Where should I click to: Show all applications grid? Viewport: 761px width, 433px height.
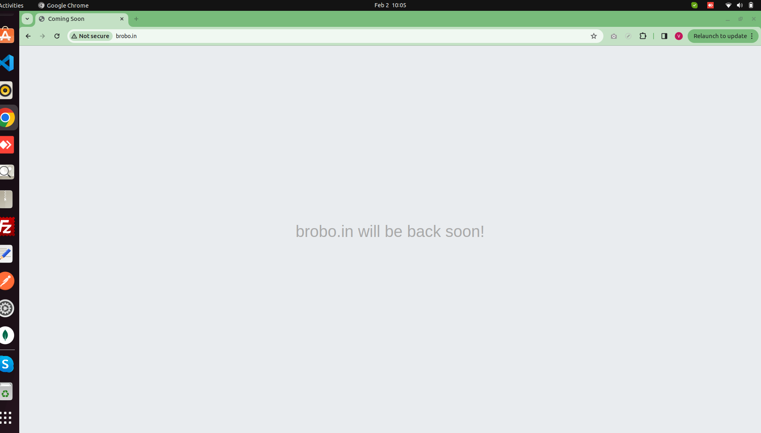click(x=6, y=418)
